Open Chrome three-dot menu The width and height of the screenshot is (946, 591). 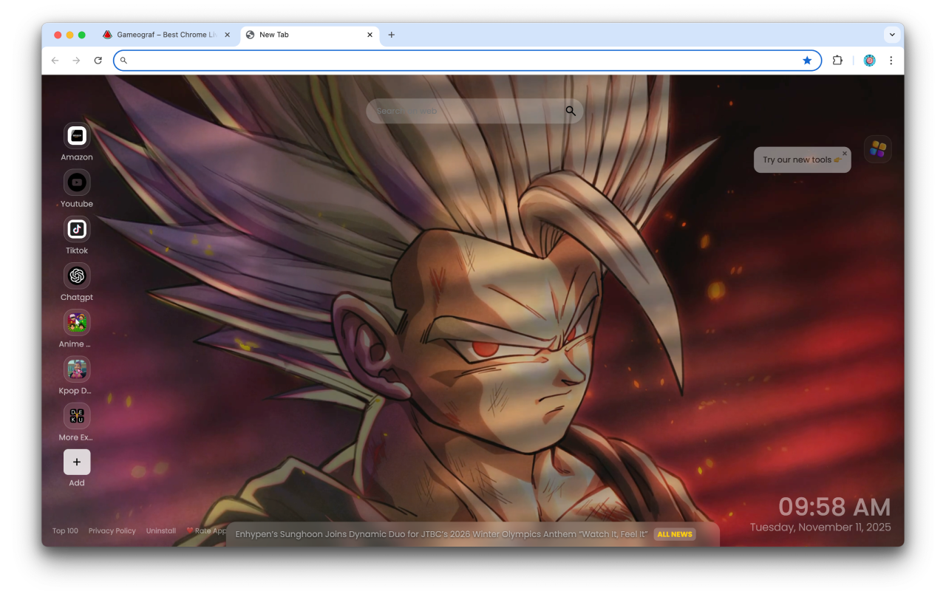click(891, 61)
